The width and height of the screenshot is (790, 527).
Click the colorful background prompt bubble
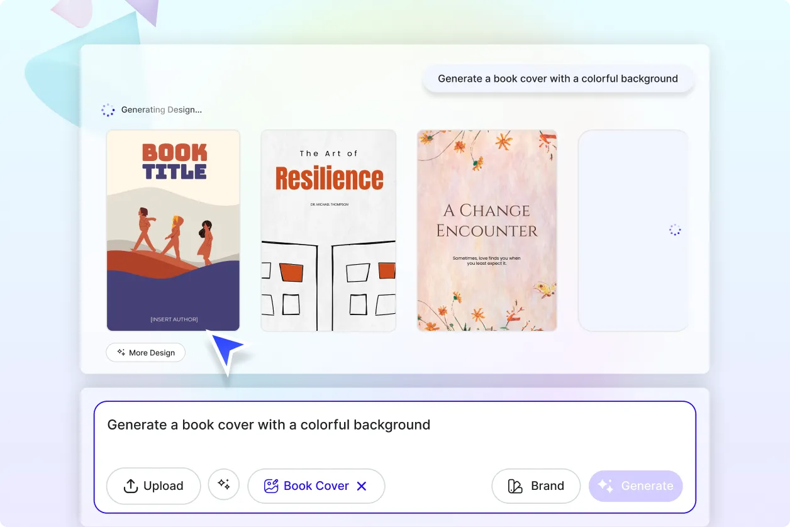(558, 78)
